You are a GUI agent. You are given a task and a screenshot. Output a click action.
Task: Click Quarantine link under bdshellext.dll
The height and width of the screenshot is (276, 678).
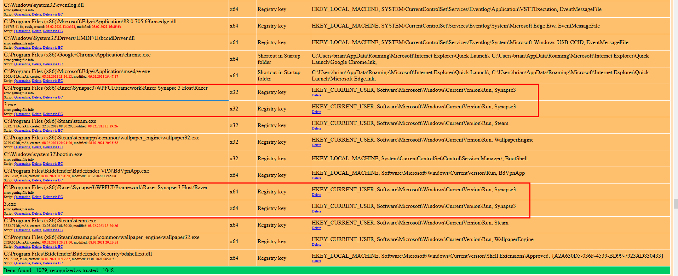pyautogui.click(x=22, y=263)
